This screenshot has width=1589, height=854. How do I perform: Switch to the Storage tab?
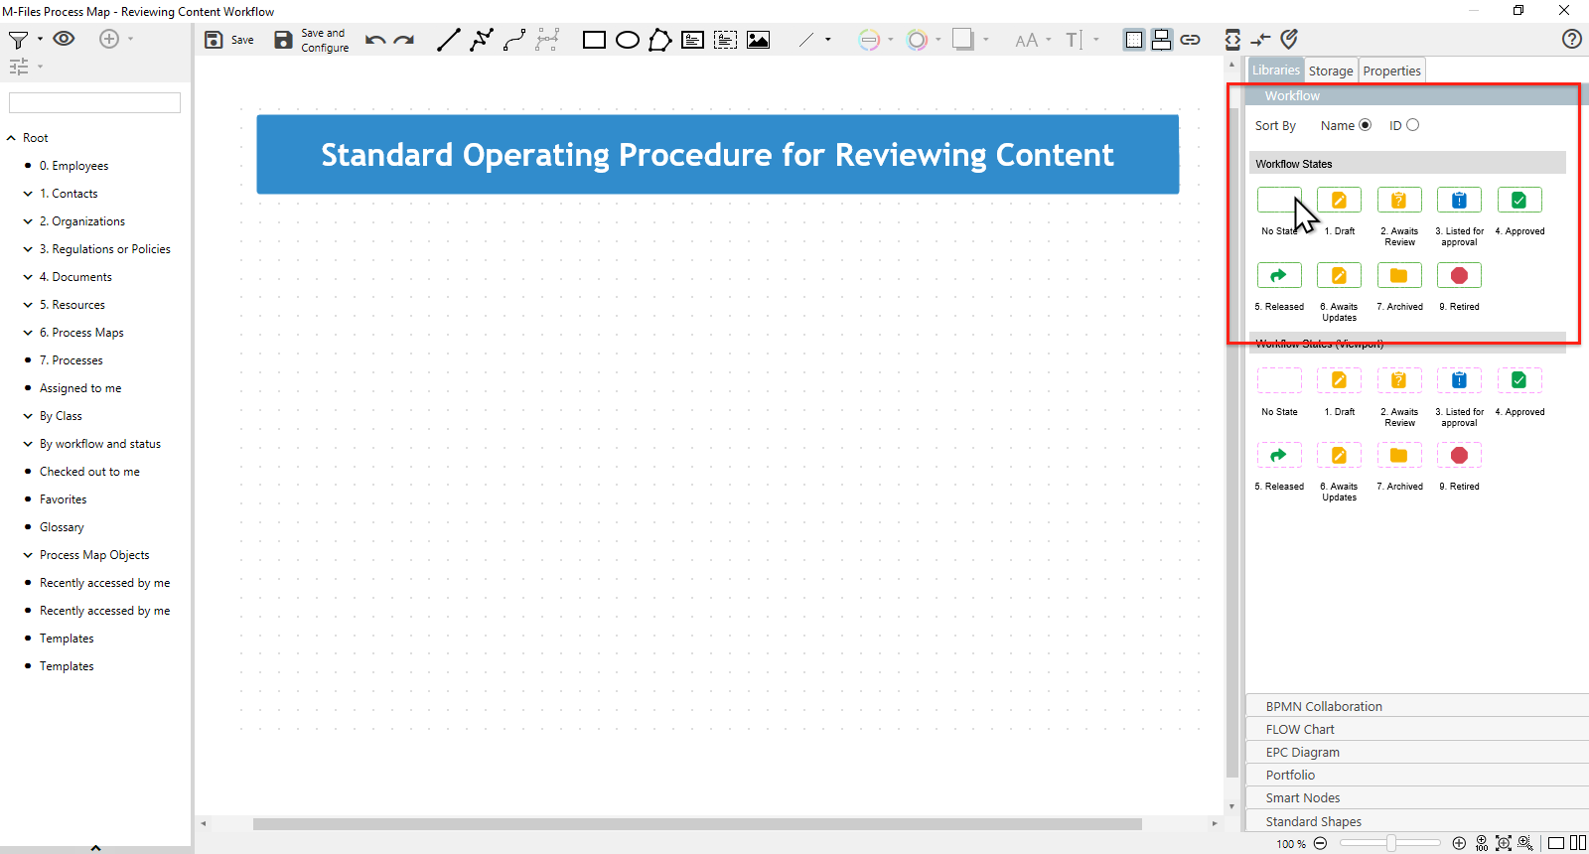pos(1330,71)
